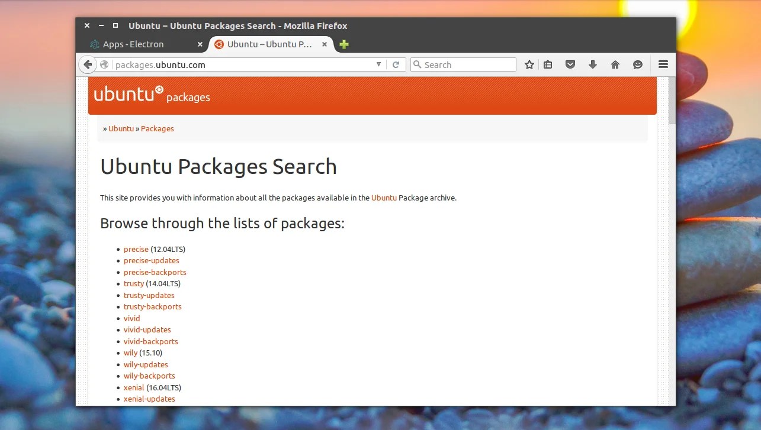Click the "(14.04LTS)" version text

163,283
